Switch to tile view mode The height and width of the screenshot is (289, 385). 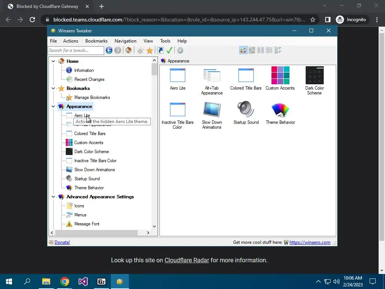tap(278, 50)
